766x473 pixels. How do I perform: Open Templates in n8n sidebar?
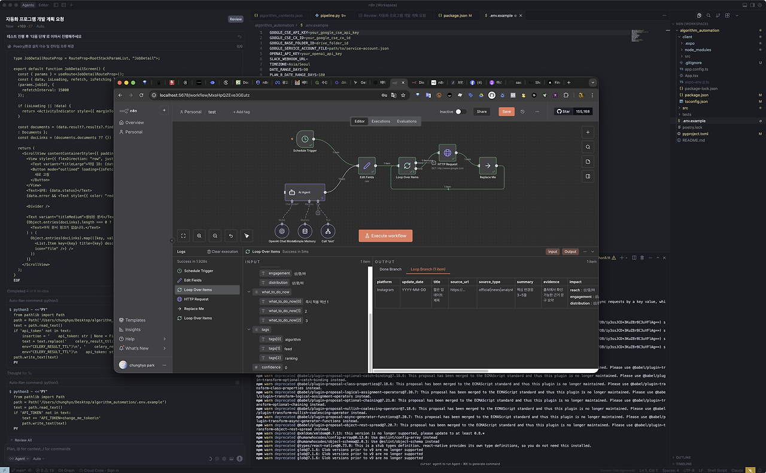tap(135, 320)
